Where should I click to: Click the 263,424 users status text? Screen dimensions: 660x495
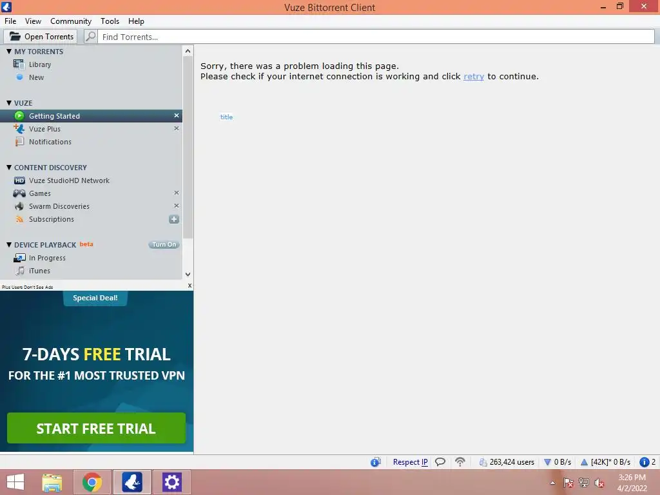click(x=512, y=462)
